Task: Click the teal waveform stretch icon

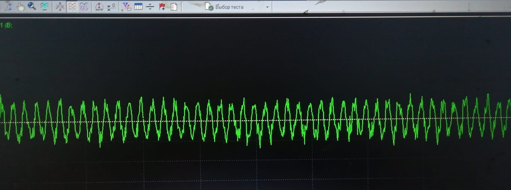Action: [44, 7]
